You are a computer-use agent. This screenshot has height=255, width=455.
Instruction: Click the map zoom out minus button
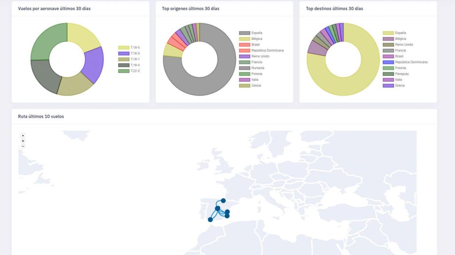point(23,146)
